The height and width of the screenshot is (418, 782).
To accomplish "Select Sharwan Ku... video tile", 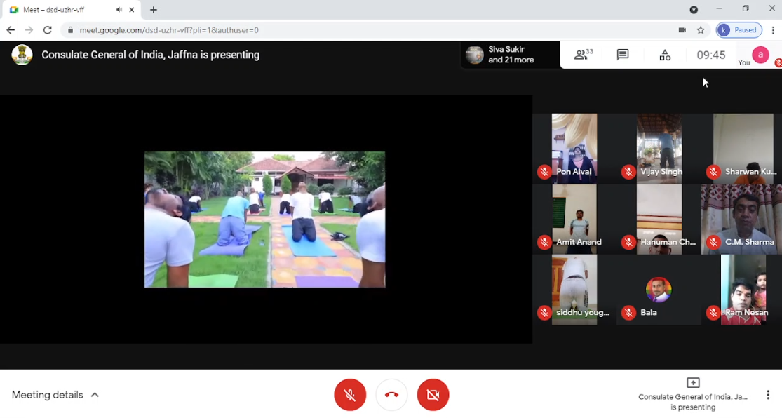I will point(743,149).
